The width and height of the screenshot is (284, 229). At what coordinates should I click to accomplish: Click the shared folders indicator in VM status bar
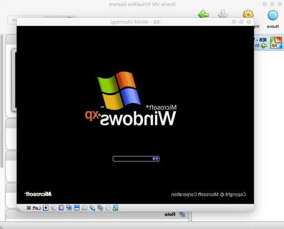point(84,208)
